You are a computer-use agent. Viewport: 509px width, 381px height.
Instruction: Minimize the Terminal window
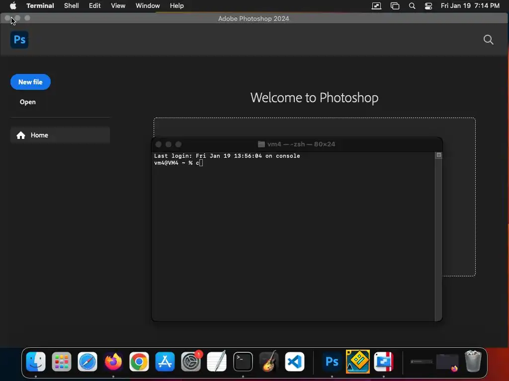coord(169,144)
